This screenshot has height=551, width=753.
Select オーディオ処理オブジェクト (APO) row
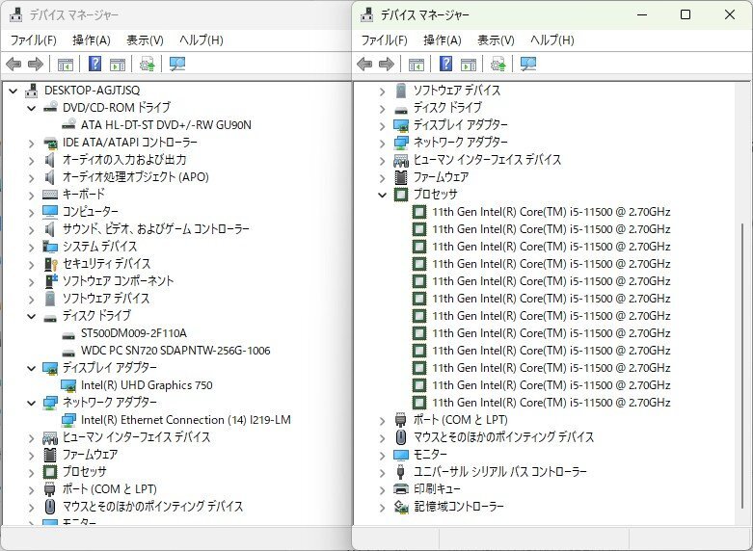coord(136,177)
